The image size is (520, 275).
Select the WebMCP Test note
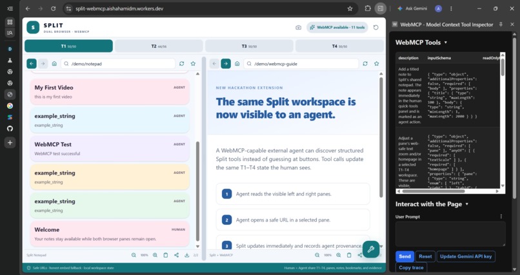click(x=110, y=149)
